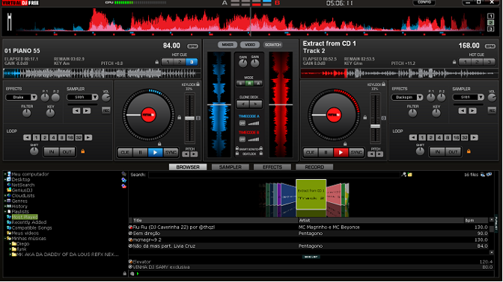This screenshot has height=282, width=503.
Task: Clone deck to the right
Action: tap(256, 104)
